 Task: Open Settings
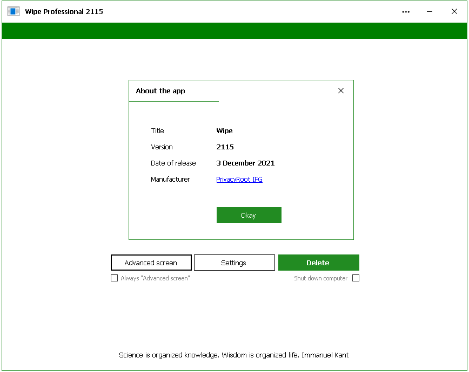[234, 263]
